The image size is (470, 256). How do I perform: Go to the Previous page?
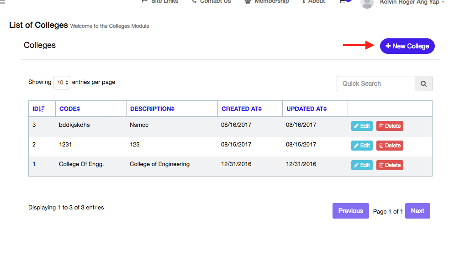(350, 211)
